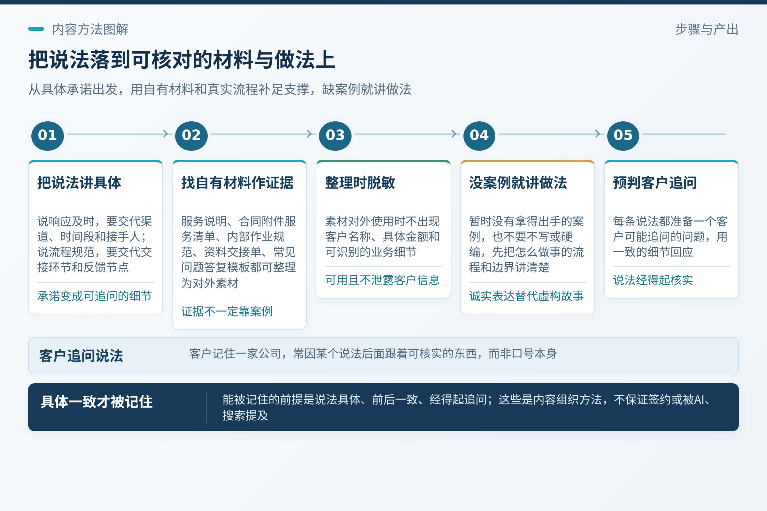Click the outcome text 说法经得起核实
The width and height of the screenshot is (767, 511).
click(x=653, y=280)
